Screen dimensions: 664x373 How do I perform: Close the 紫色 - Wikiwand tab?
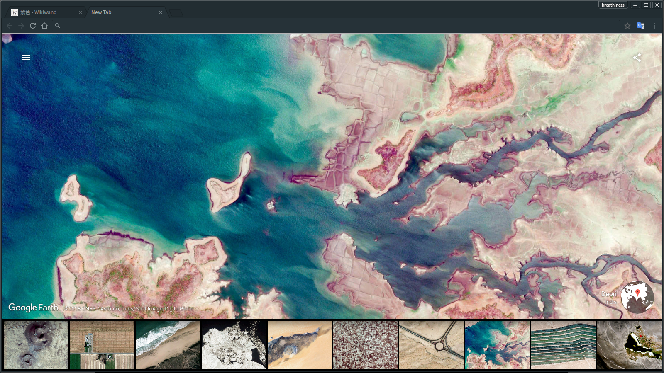click(x=81, y=12)
